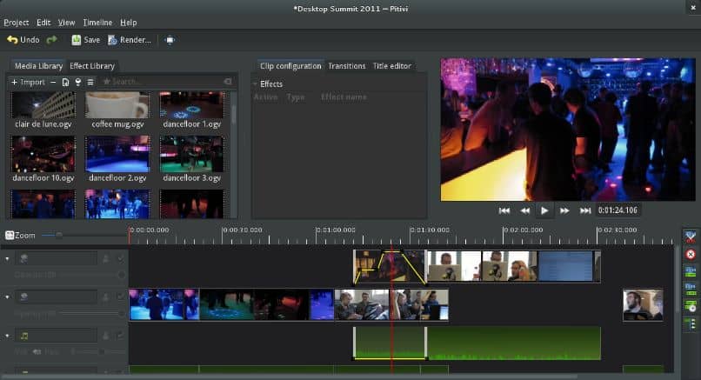Viewport: 701px width, 380px height.
Task: Click the Rewind playback button
Action: 525,210
